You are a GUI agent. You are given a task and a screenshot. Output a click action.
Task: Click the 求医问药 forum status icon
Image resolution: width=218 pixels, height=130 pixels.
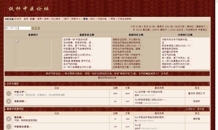[x=9, y=101]
